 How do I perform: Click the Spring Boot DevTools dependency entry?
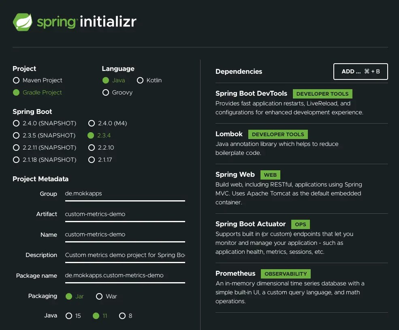[251, 93]
